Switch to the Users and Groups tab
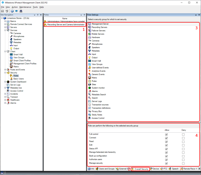This screenshot has height=175, width=201. coord(105,169)
